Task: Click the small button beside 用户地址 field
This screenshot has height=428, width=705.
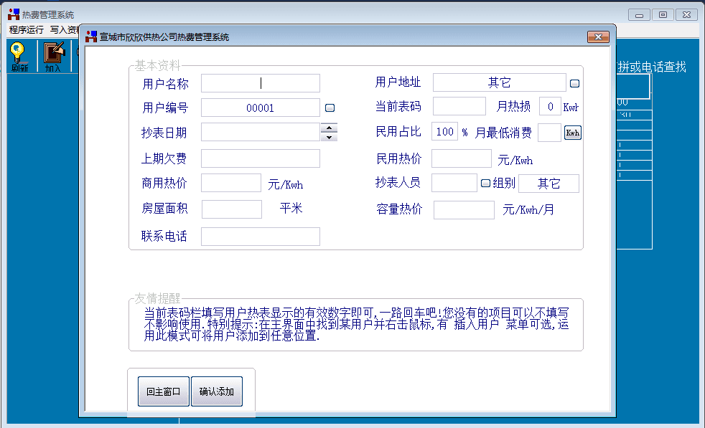Action: pos(575,83)
